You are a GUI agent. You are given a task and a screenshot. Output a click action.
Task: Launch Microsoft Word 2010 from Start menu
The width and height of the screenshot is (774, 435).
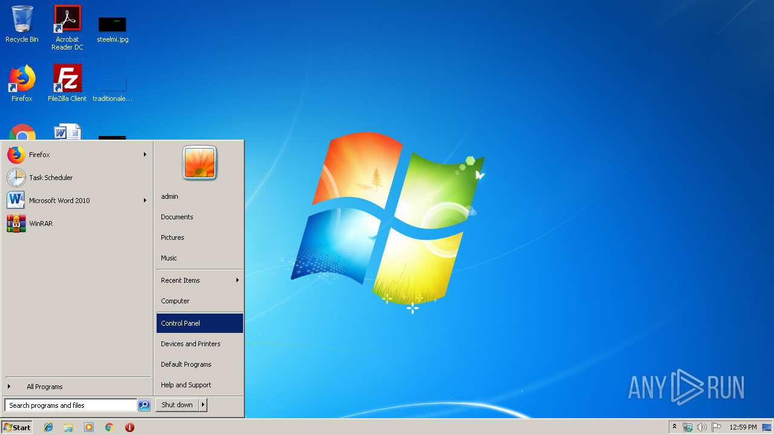(x=77, y=201)
